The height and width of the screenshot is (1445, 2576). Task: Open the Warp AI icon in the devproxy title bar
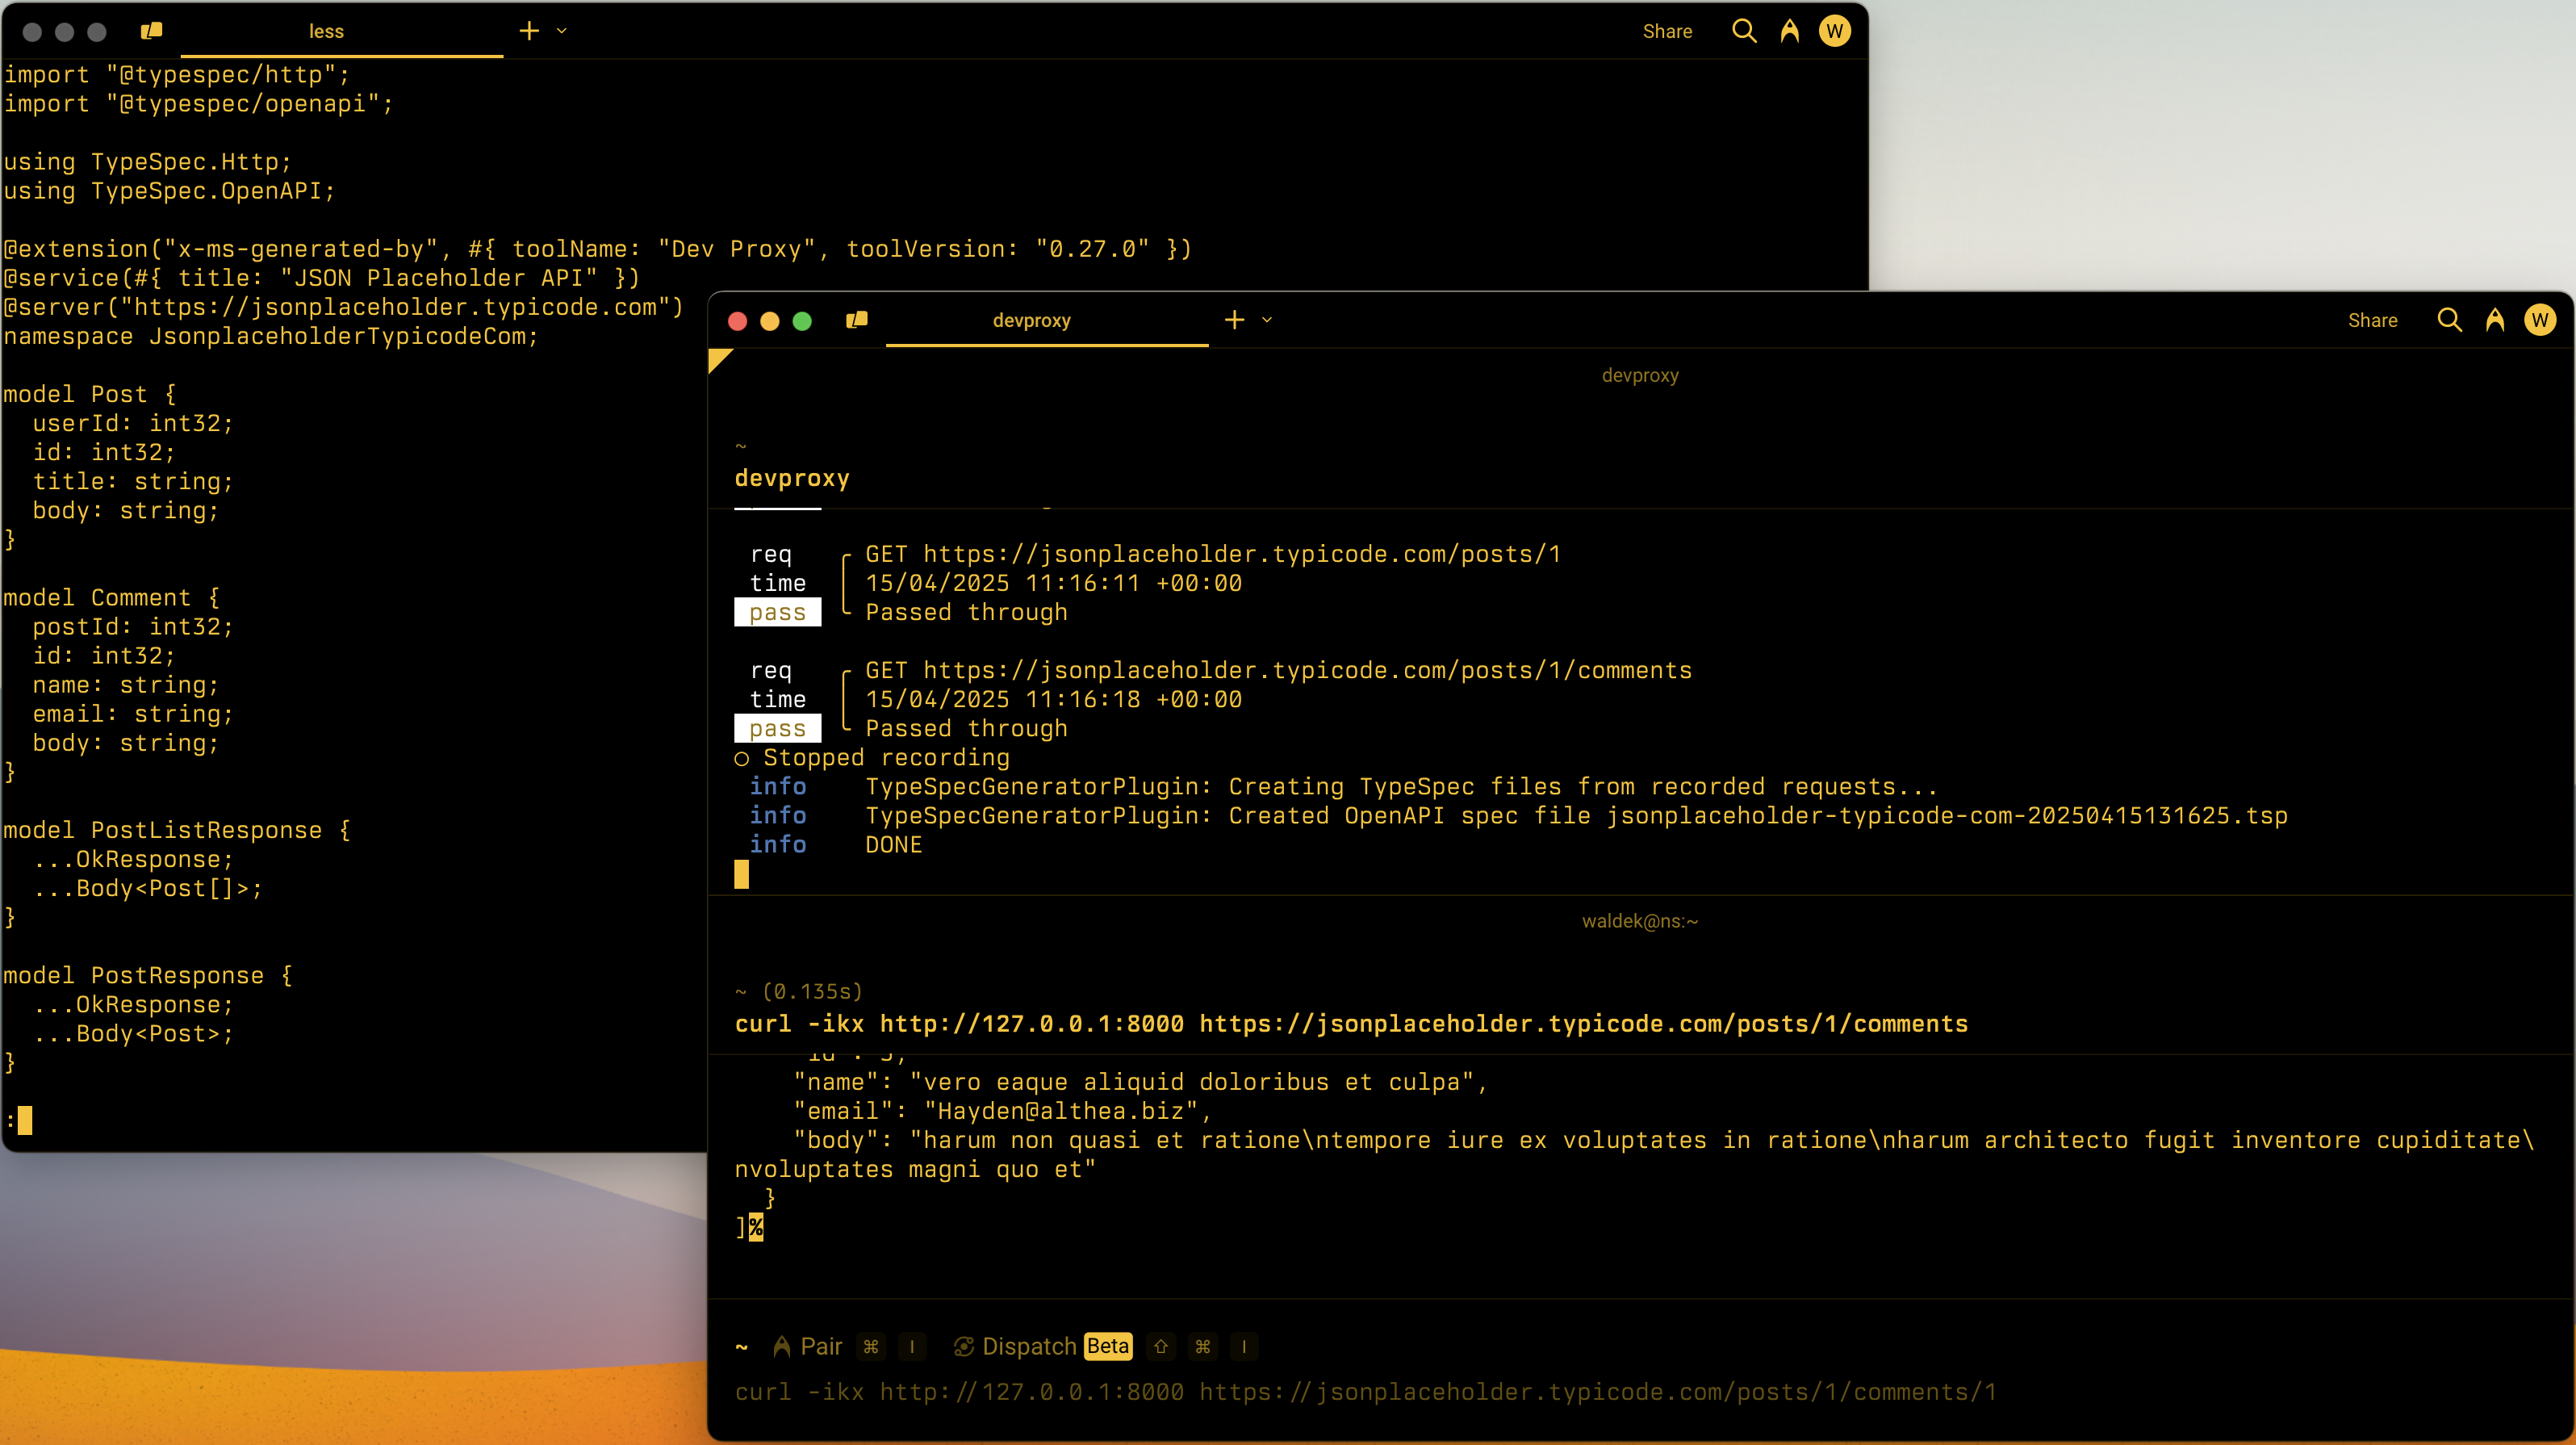(2495, 320)
